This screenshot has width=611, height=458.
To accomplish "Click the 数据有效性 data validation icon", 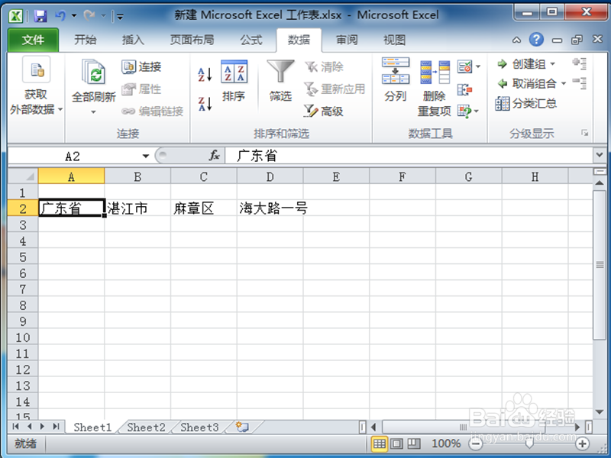I will 464,66.
